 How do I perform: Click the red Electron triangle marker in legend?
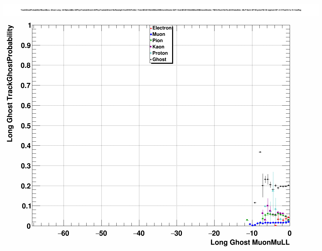click(151, 28)
